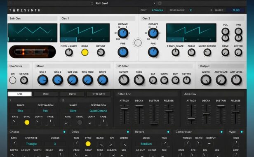This screenshot has width=254, height=157.
Task: Click the Sub Osc triangle waveform display
Action: pyautogui.click(x=33, y=33)
